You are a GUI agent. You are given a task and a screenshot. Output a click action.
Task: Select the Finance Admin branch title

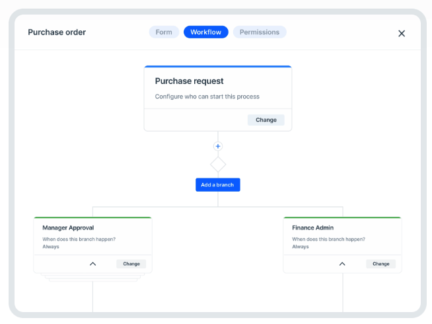(312, 228)
